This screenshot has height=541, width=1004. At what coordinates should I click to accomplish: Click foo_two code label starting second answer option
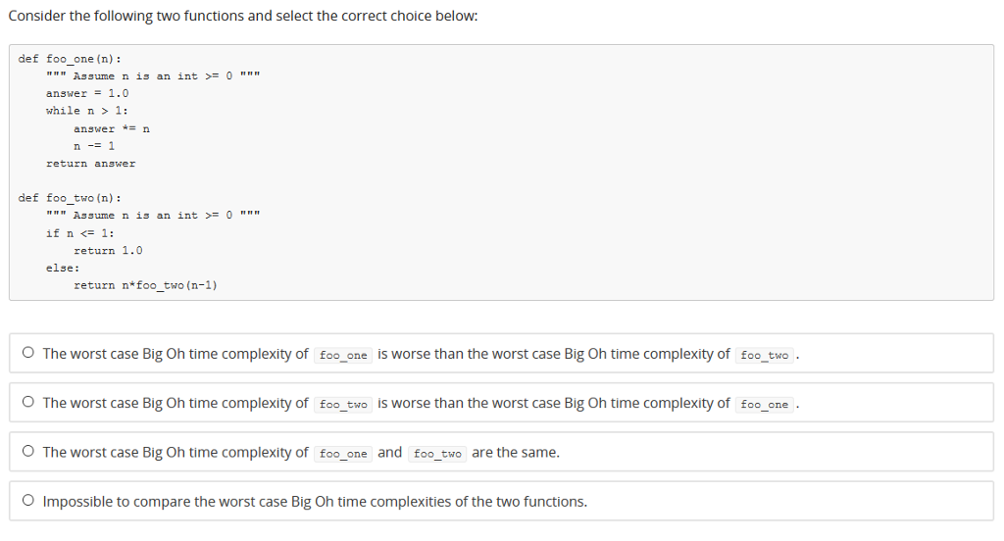click(x=343, y=404)
